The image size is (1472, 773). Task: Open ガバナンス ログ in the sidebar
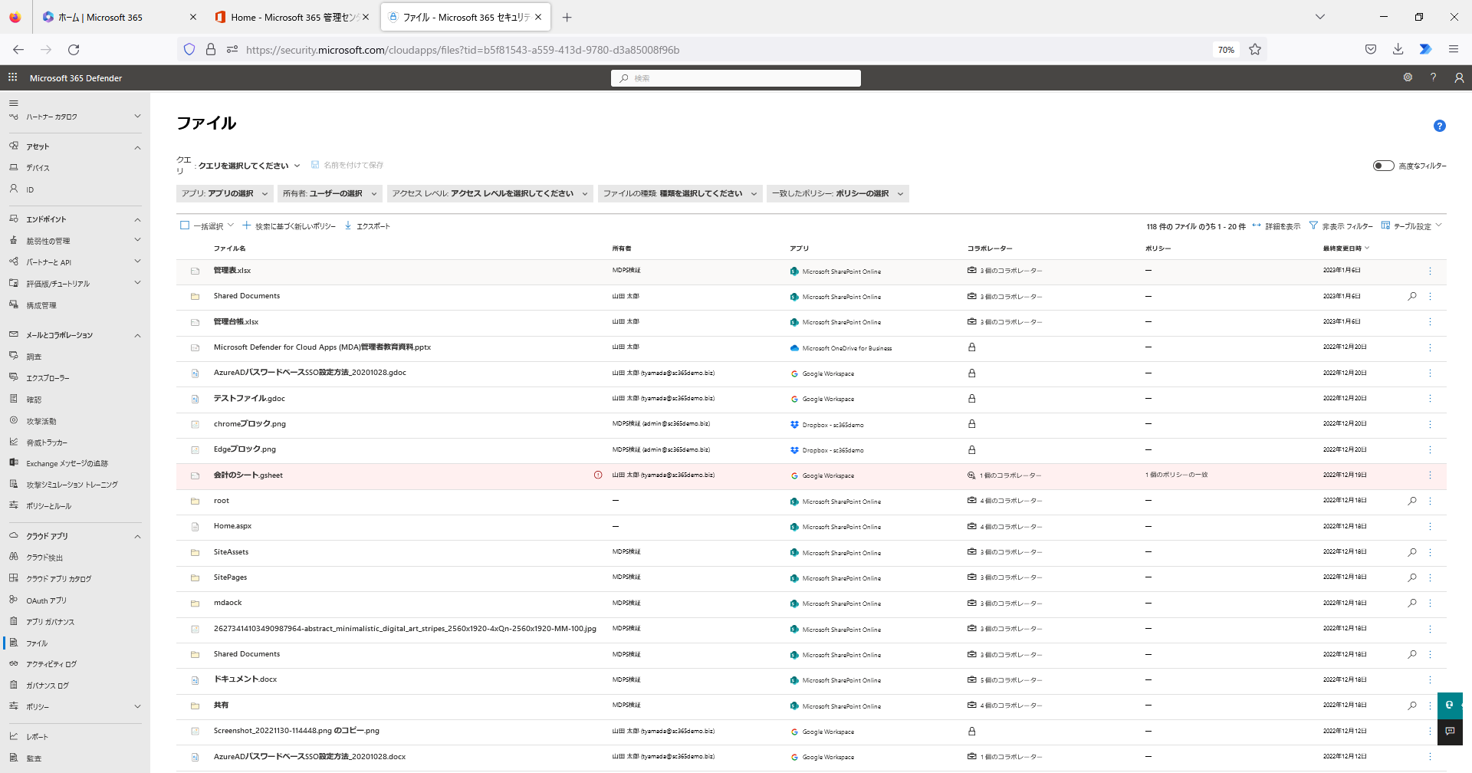coord(48,686)
